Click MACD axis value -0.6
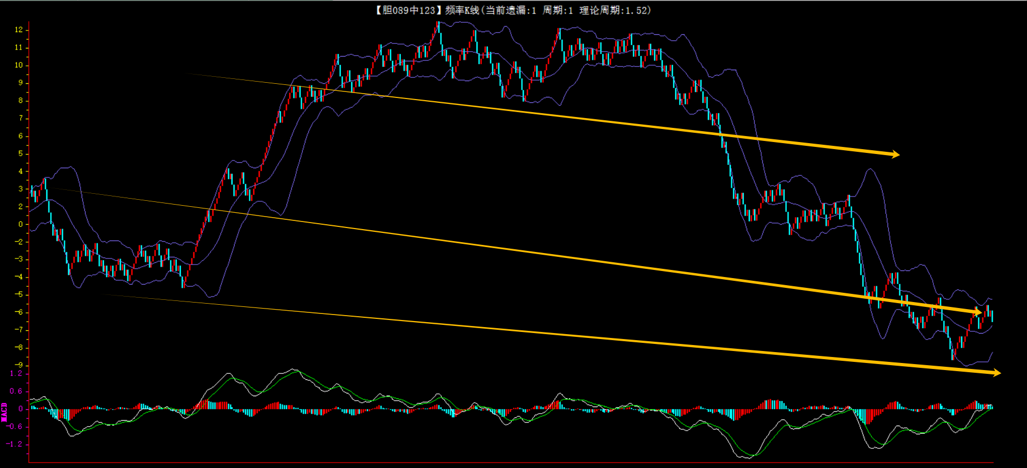 (x=15, y=426)
